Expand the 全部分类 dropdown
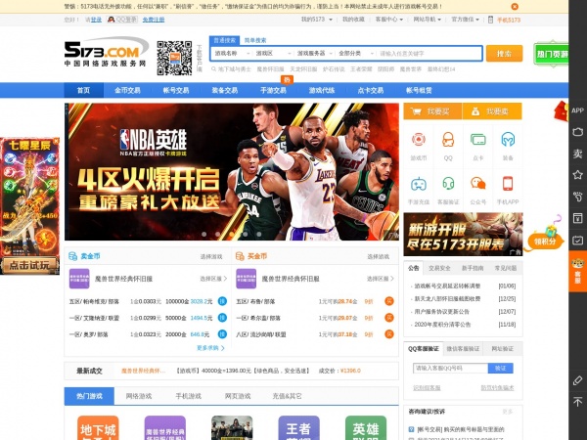 (x=356, y=54)
